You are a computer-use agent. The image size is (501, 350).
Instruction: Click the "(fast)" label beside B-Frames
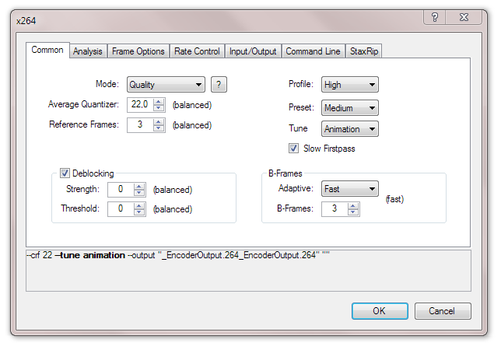point(394,199)
